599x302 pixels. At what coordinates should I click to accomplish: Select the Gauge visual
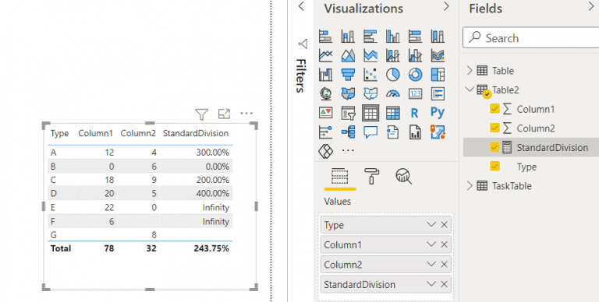[x=393, y=93]
